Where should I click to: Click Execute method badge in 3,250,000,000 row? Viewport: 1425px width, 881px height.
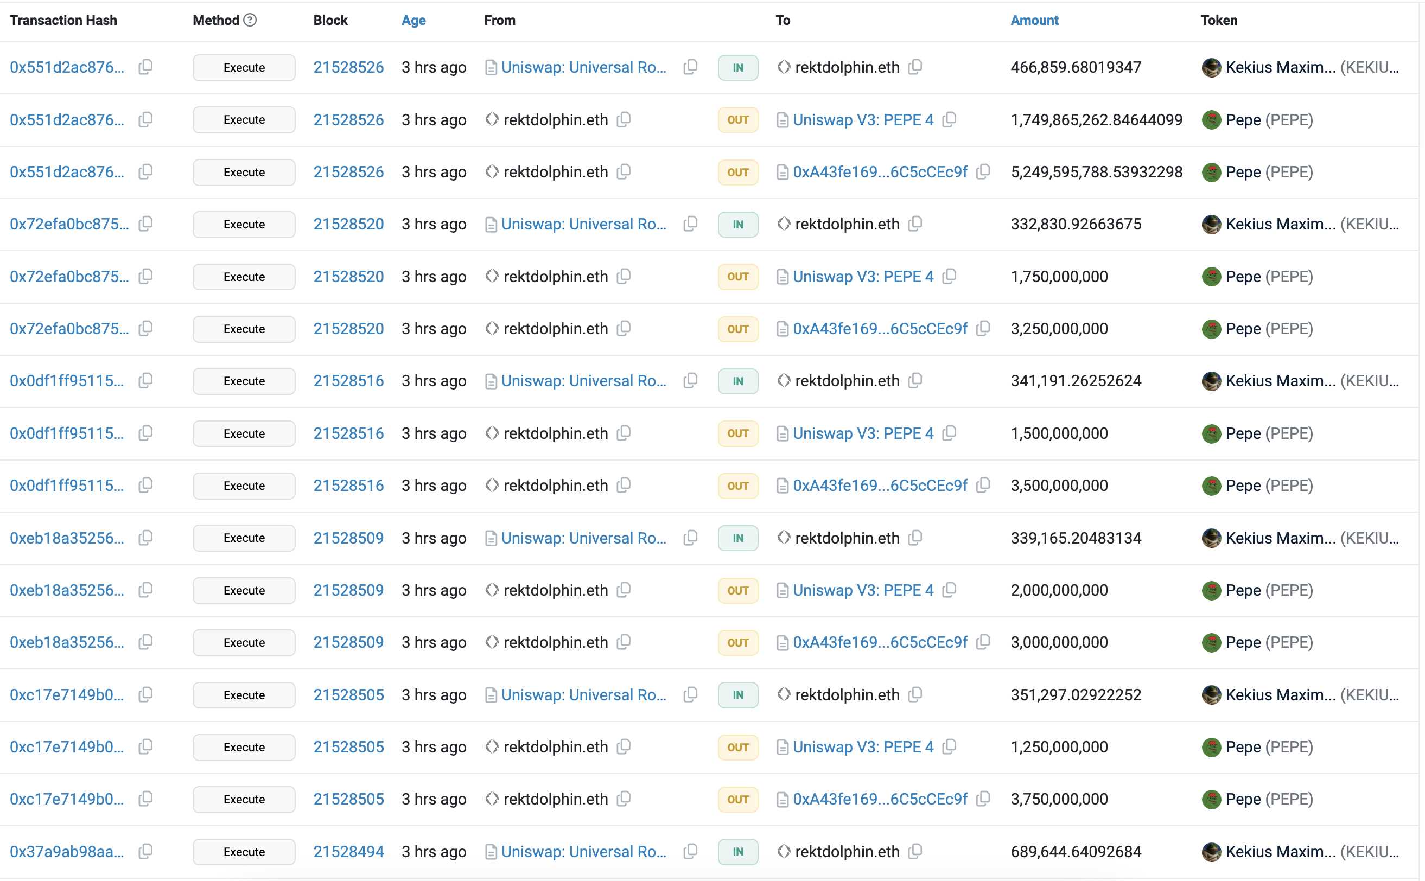pos(244,329)
